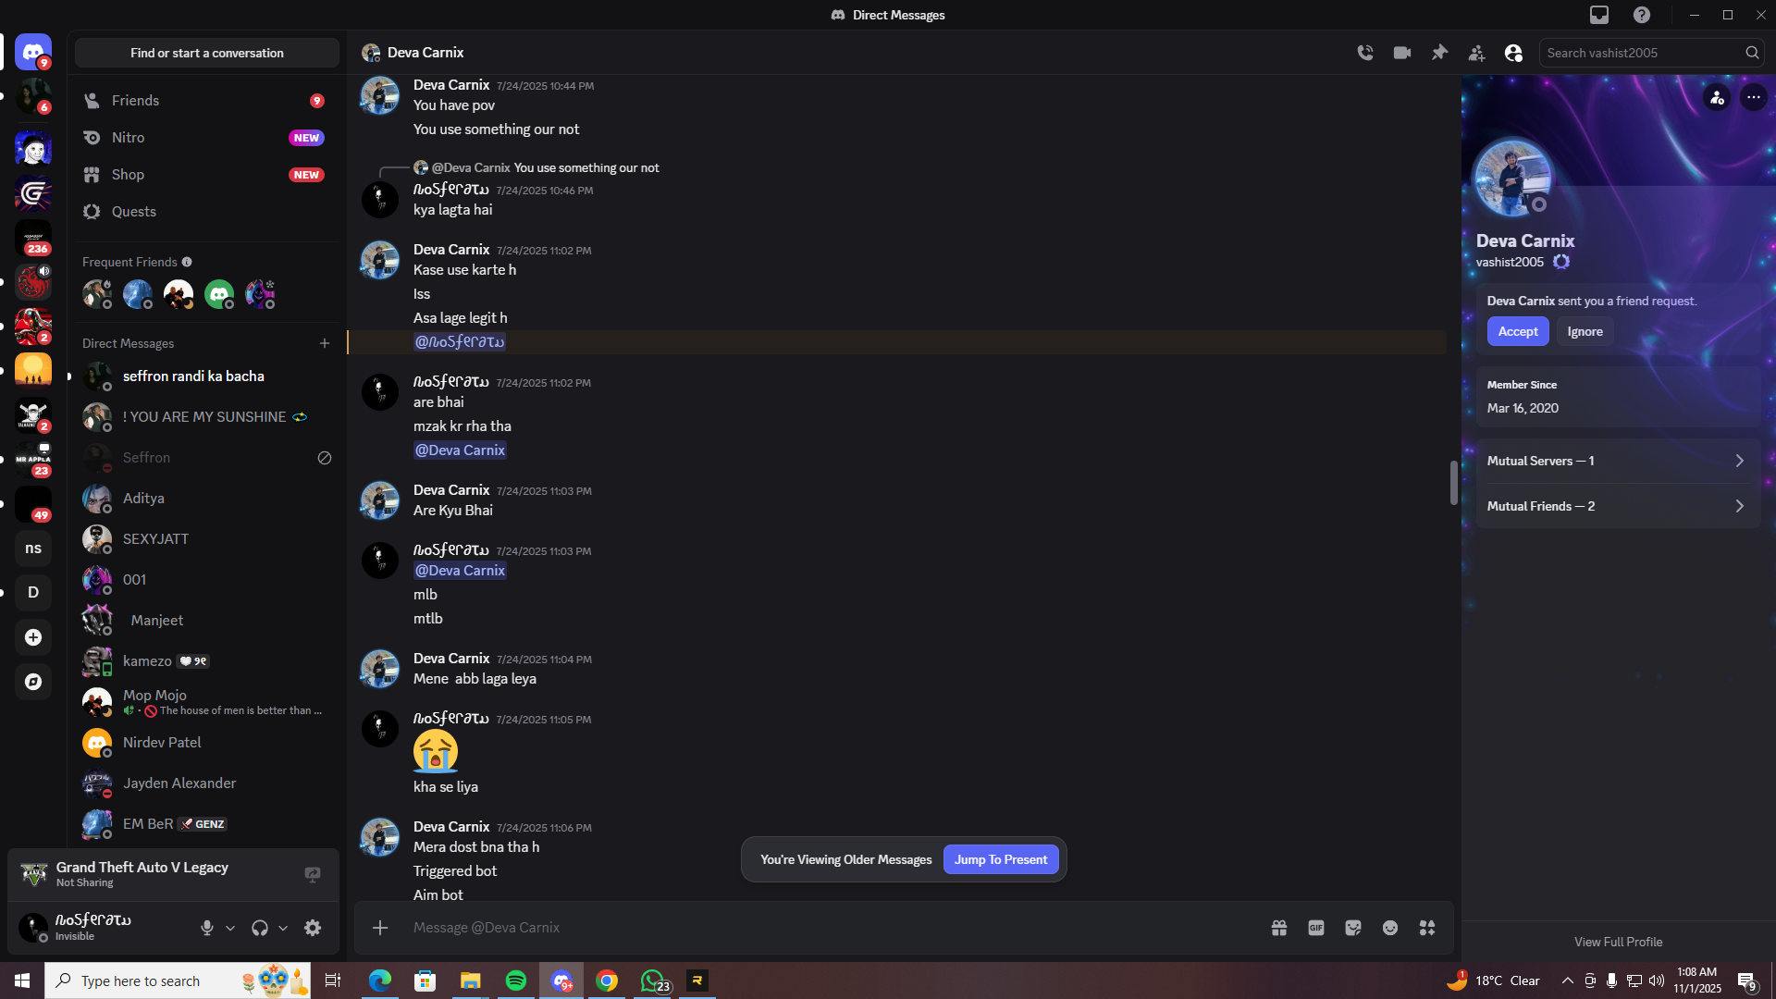Open the sticker picker
1776x999 pixels.
1353,928
